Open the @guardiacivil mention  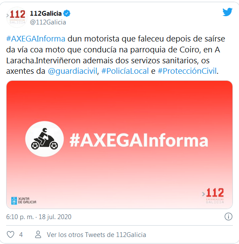(73, 71)
